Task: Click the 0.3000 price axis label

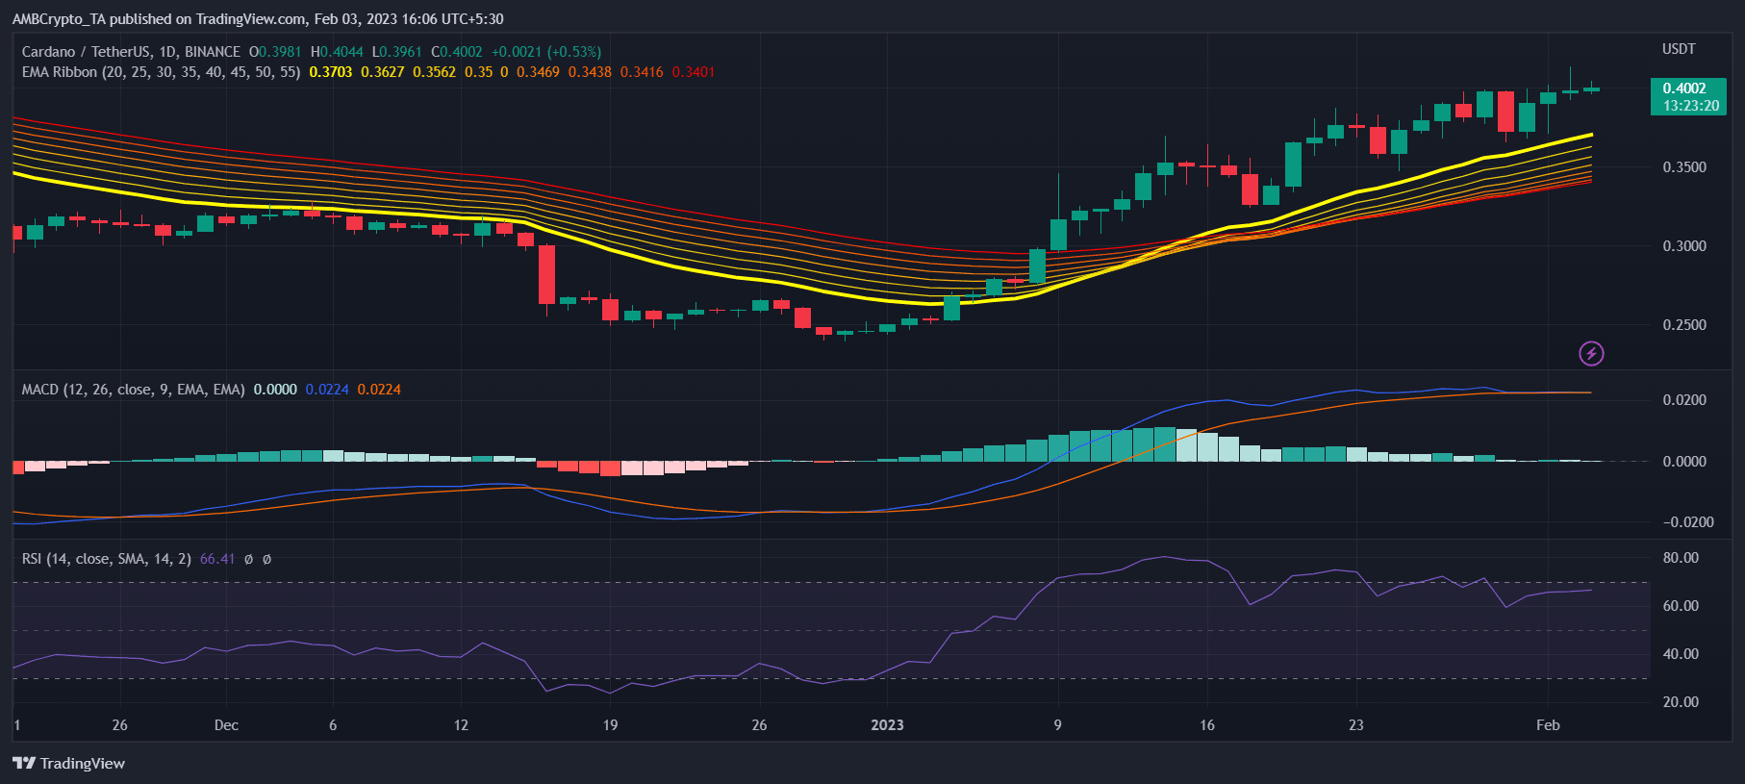Action: coord(1684,246)
